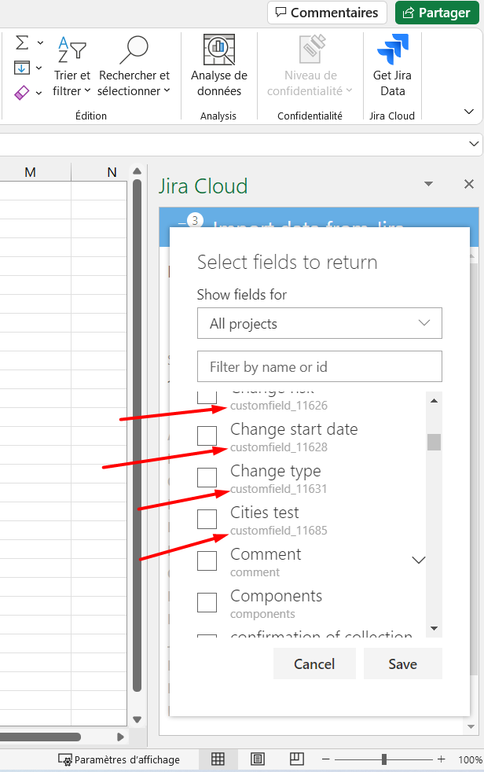Open the All projects dropdown

click(320, 323)
